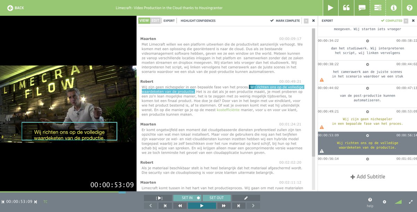Switch transcript to VIEW mode
Screen dimensions: 417x212
click(x=144, y=21)
